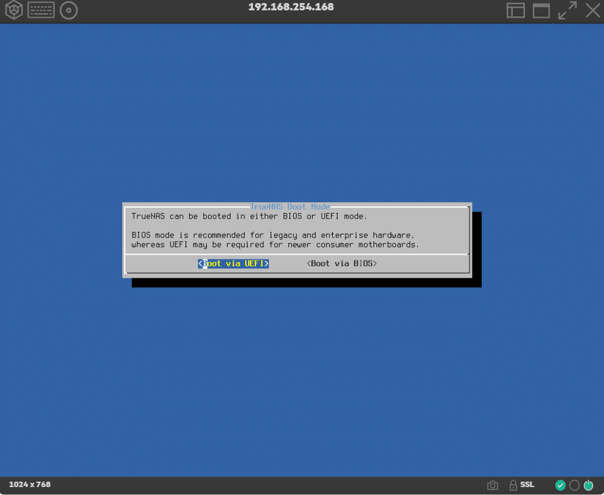604x495 pixels.
Task: Open the virtual keyboard icon
Action: 41,10
